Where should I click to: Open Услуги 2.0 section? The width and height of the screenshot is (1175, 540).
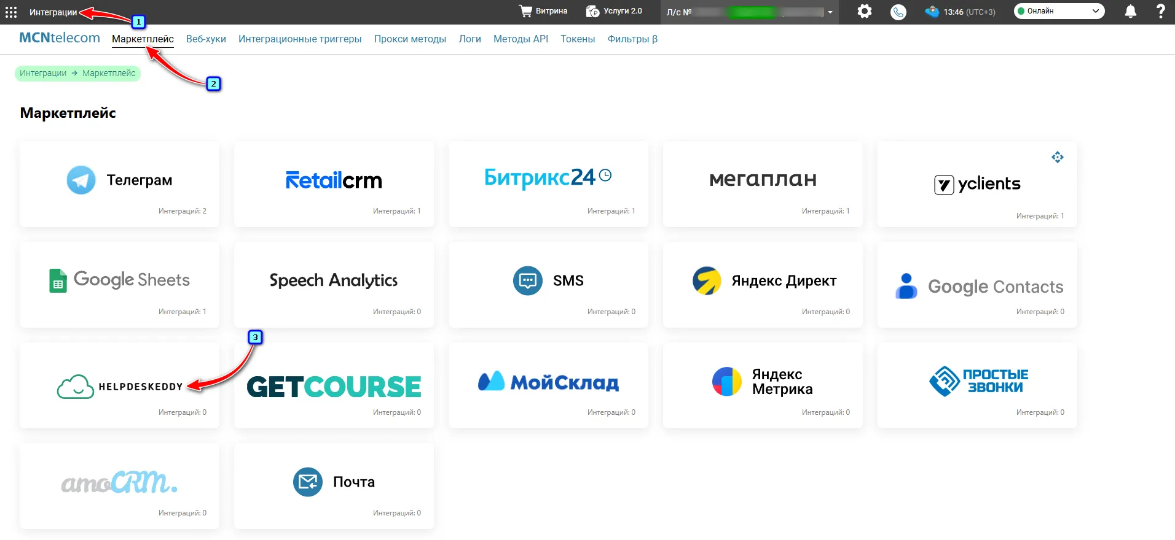tap(614, 11)
